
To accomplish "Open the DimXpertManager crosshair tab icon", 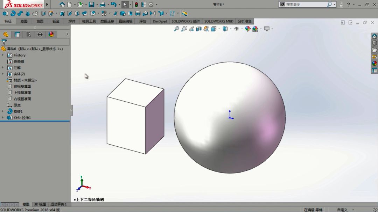I will [x=40, y=35].
